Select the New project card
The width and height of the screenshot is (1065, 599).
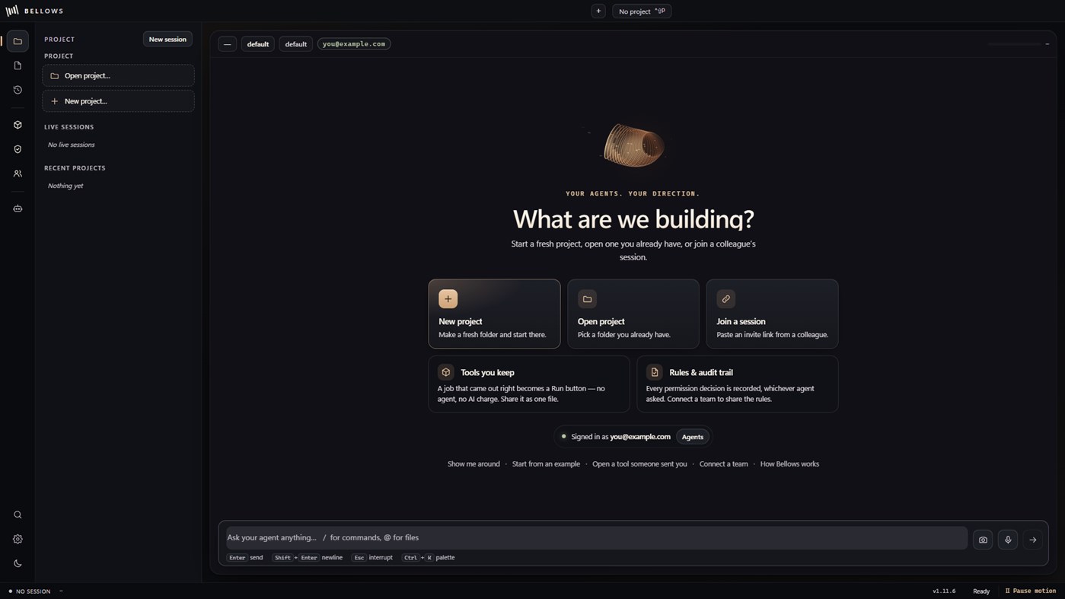(494, 314)
